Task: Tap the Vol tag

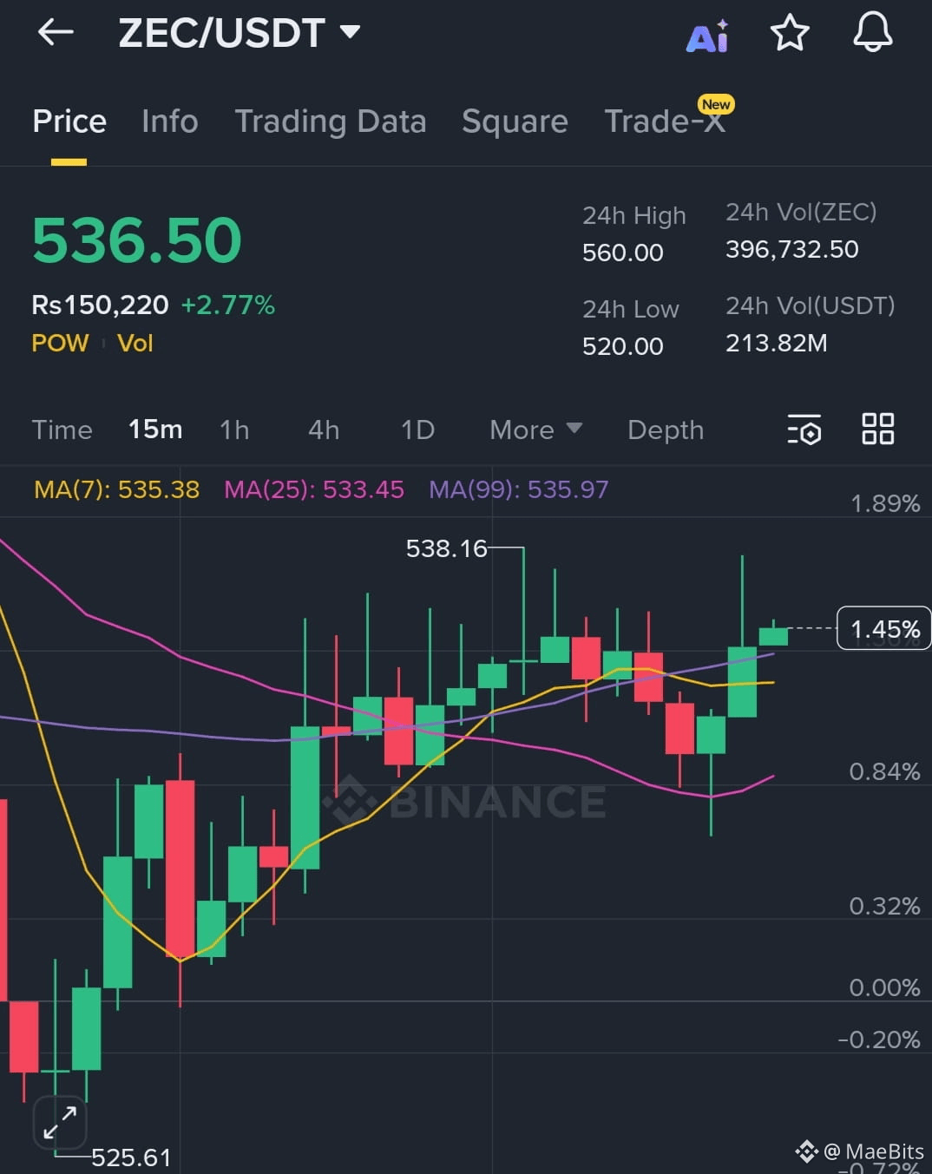Action: (x=135, y=343)
